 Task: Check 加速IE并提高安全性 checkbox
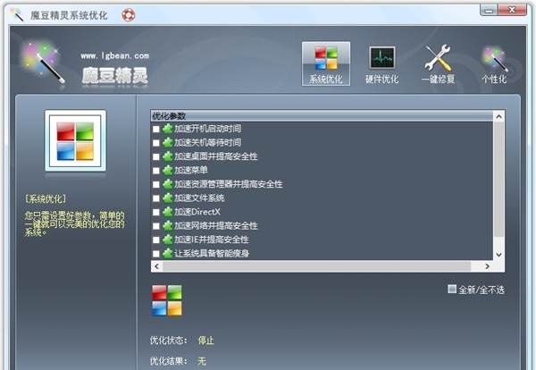(x=155, y=240)
